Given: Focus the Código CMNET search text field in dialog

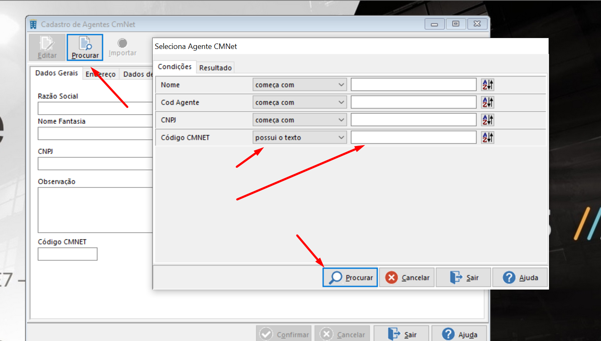Looking at the screenshot, I should 414,138.
